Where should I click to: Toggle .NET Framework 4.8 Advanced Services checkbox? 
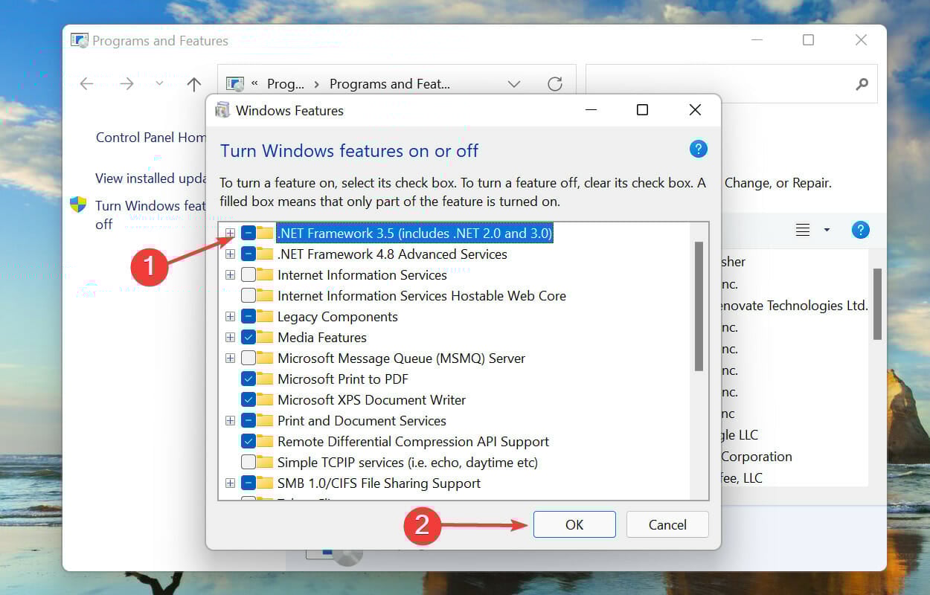pyautogui.click(x=248, y=254)
